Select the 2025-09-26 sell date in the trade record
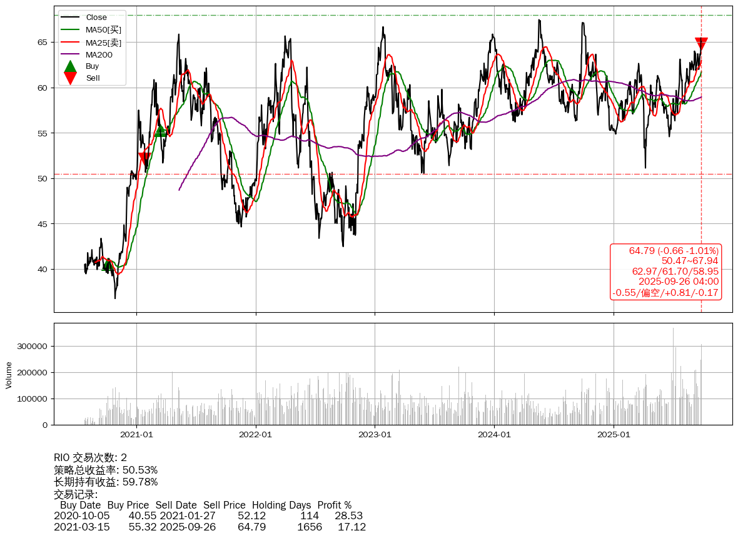 [x=188, y=527]
